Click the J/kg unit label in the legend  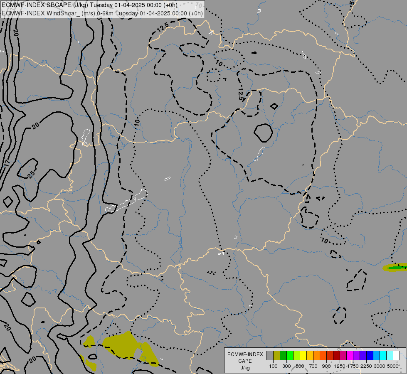(x=245, y=368)
